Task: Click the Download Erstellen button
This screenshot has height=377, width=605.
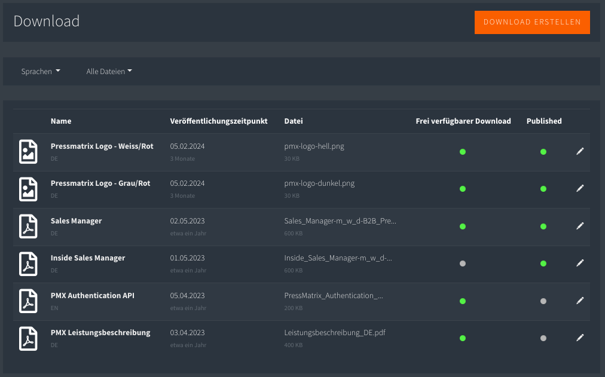Action: [x=532, y=22]
